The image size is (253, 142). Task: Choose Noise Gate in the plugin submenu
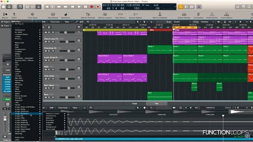[51, 129]
